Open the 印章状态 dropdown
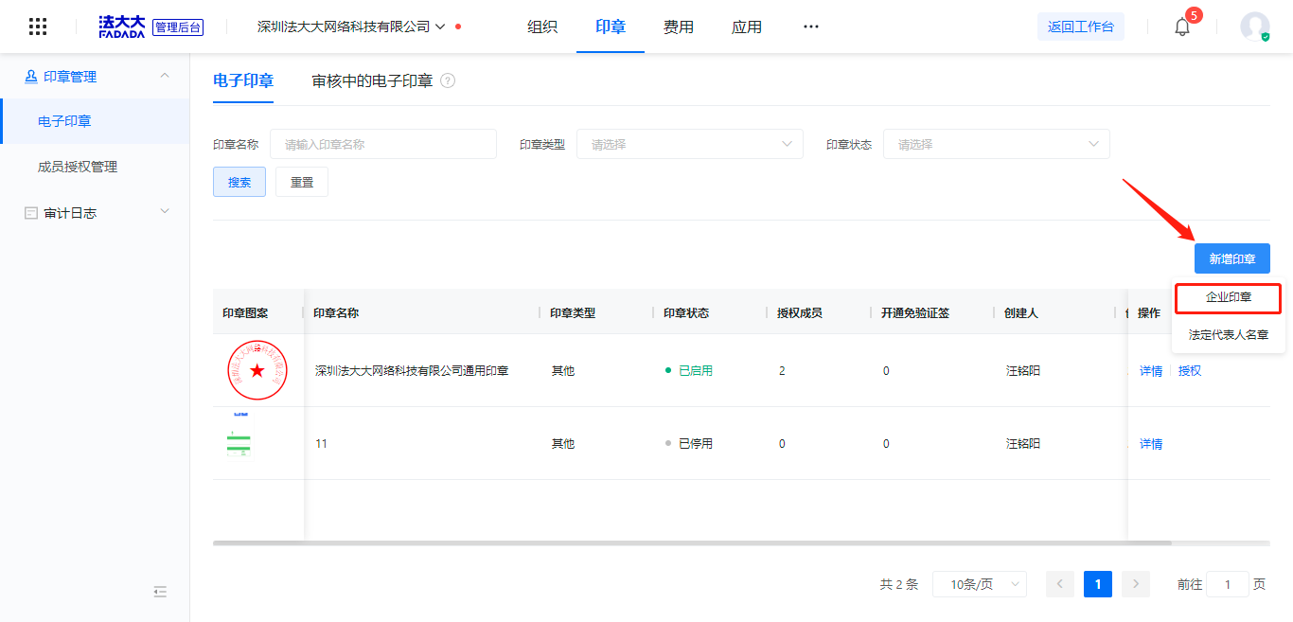 pos(997,144)
